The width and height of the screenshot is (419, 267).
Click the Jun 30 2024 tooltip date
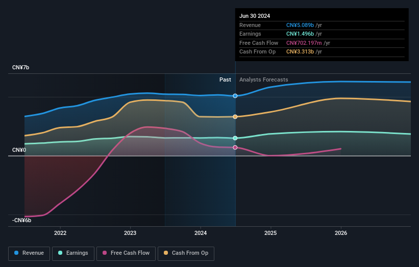tap(255, 16)
